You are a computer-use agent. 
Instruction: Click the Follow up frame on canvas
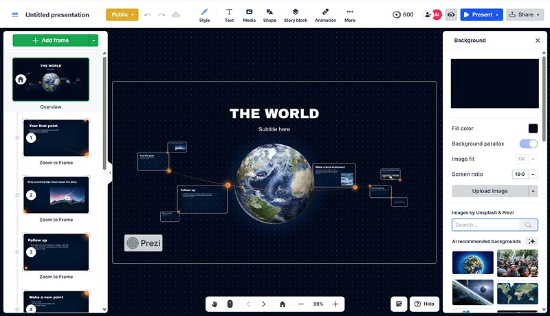pyautogui.click(x=202, y=199)
